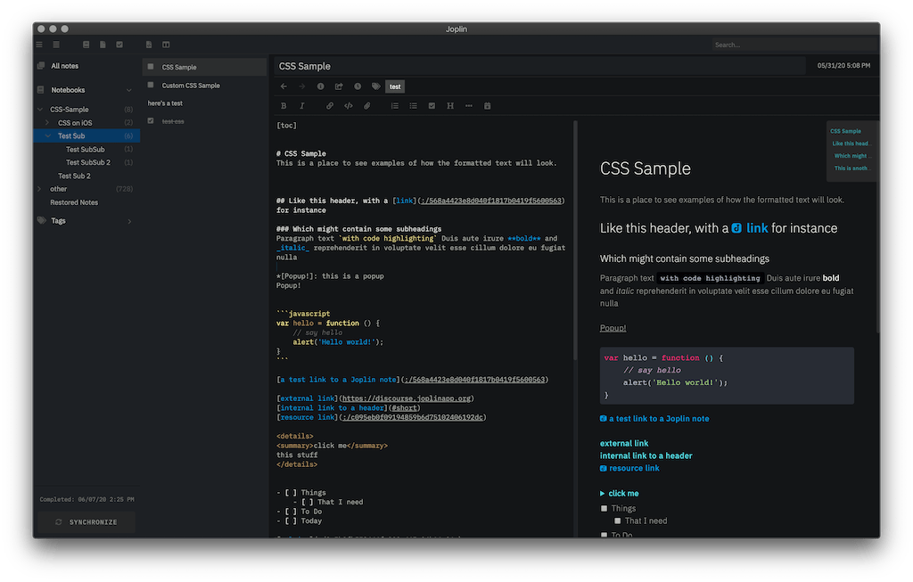Click the Popup! abbreviation in preview
Image resolution: width=913 pixels, height=582 pixels.
[x=613, y=328]
